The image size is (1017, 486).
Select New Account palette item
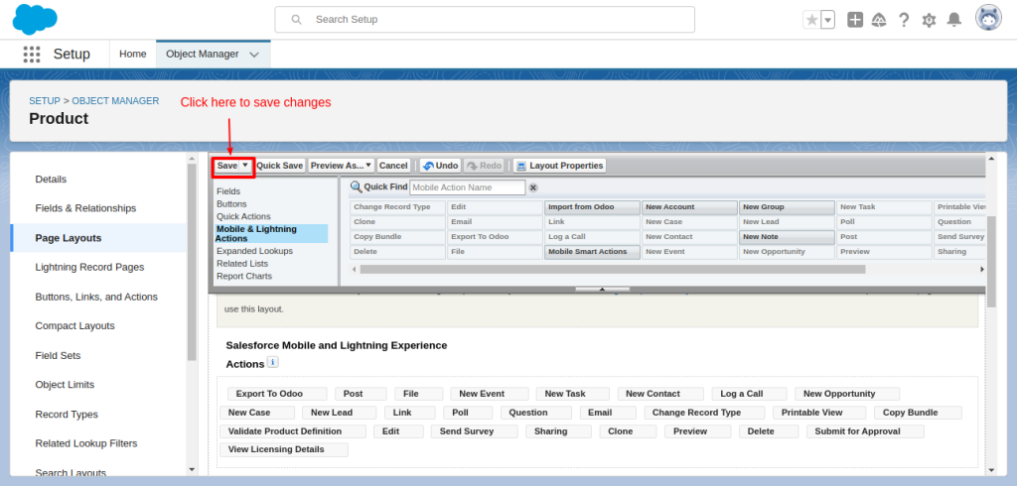(689, 207)
